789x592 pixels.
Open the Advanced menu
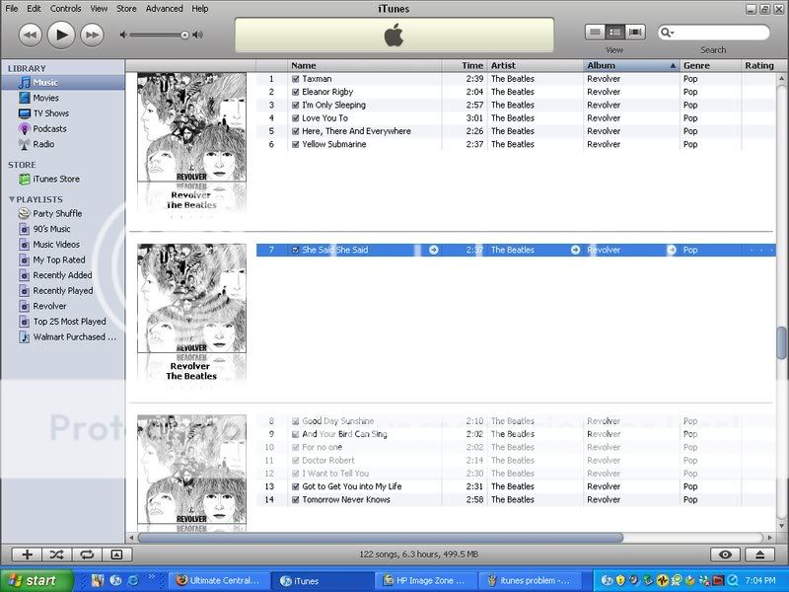(x=164, y=9)
